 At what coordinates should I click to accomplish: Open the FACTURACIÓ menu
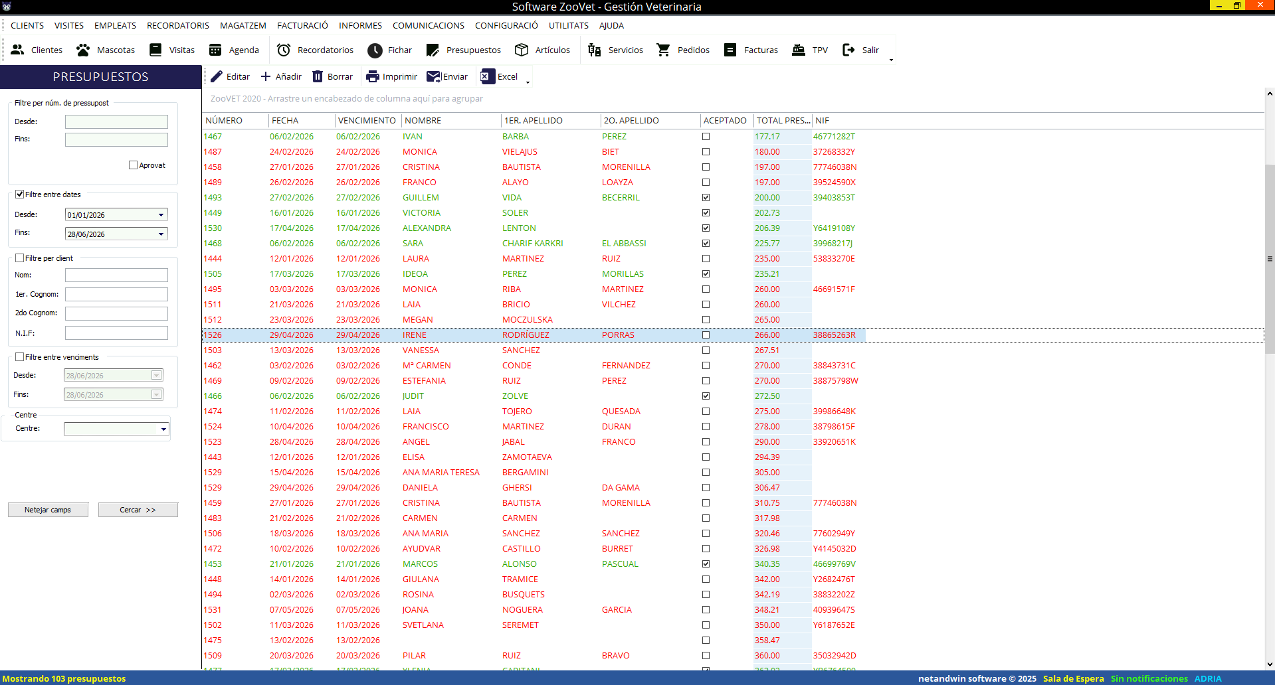pyautogui.click(x=302, y=25)
